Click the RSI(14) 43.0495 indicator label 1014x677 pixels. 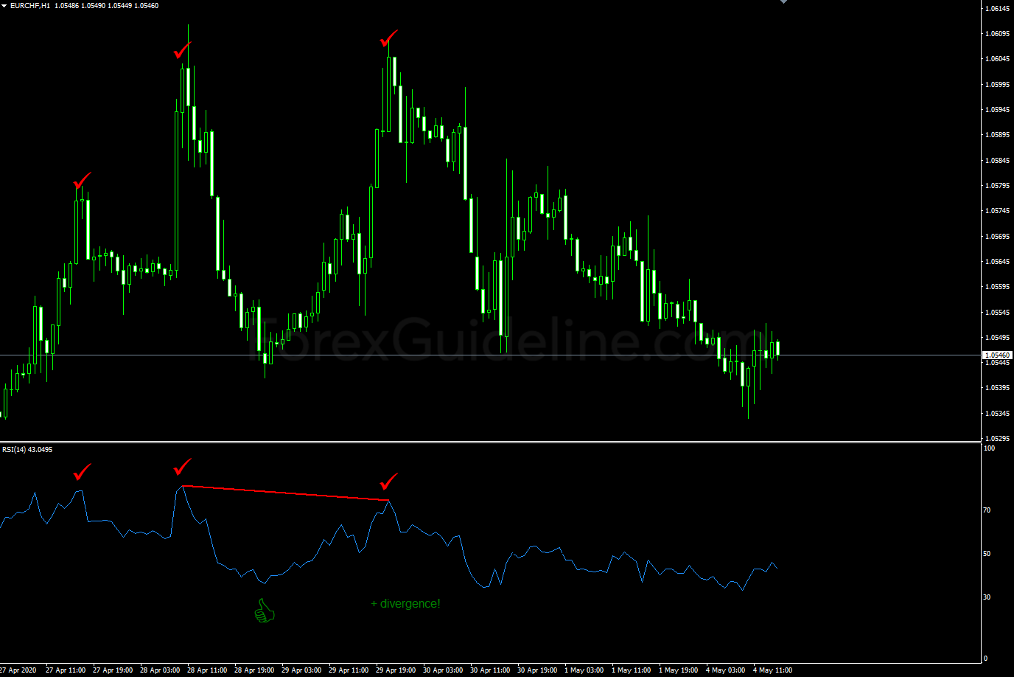[x=27, y=449]
